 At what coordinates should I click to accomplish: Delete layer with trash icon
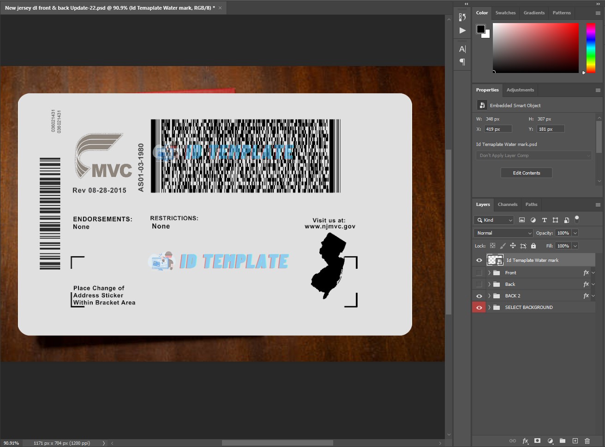[x=587, y=441]
